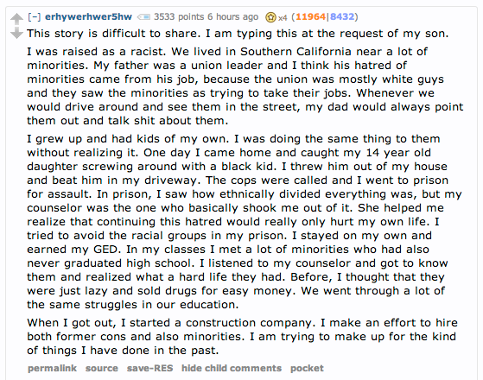Hide child comments of this post
Screen dimensions: 483x380
click(x=232, y=368)
